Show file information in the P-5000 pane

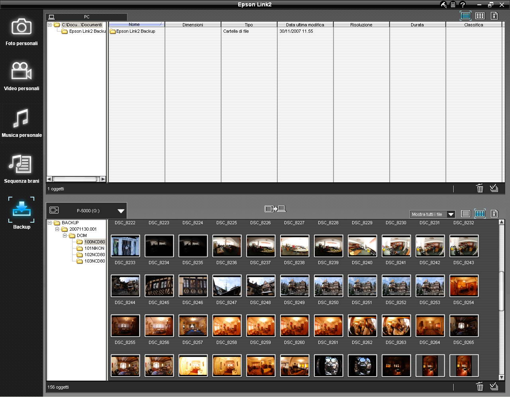pyautogui.click(x=494, y=213)
